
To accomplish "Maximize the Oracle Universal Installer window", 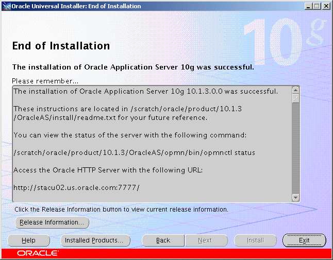I will (317, 6).
